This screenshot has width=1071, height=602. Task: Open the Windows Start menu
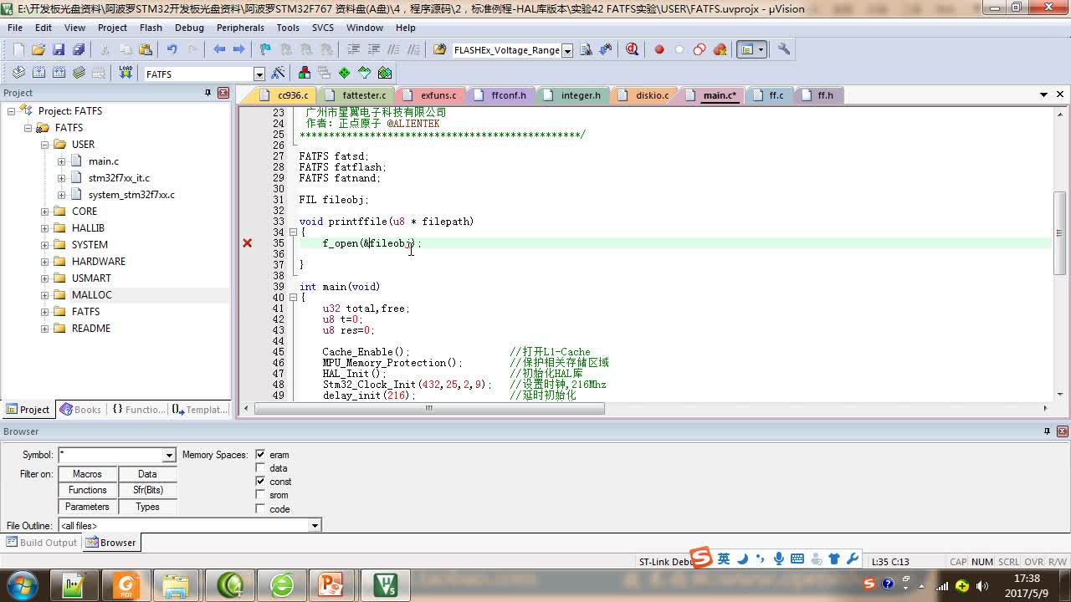pyautogui.click(x=21, y=584)
